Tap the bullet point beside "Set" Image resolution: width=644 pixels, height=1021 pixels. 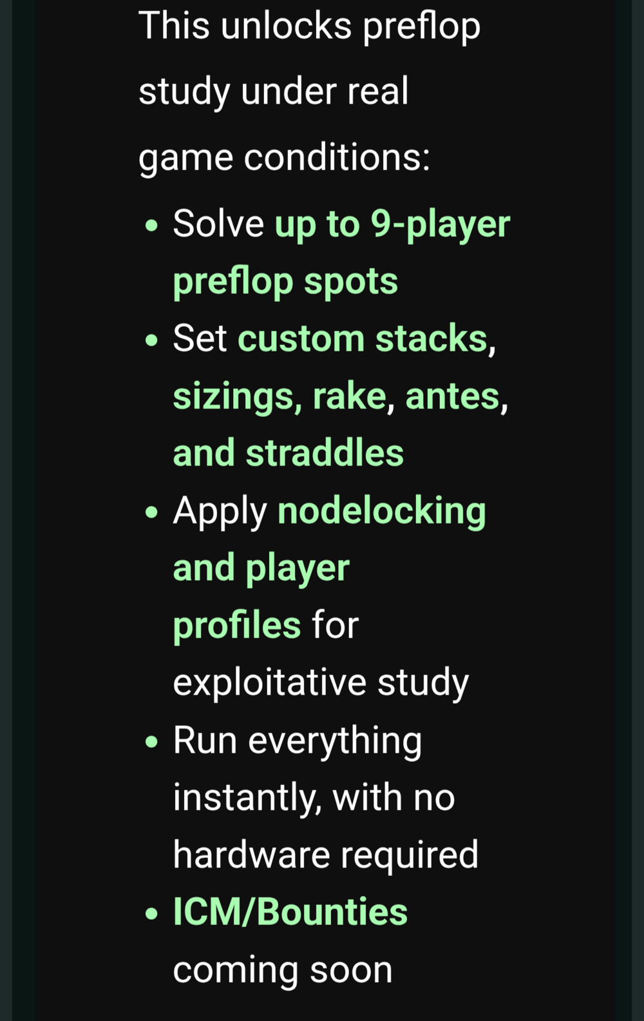click(x=152, y=340)
